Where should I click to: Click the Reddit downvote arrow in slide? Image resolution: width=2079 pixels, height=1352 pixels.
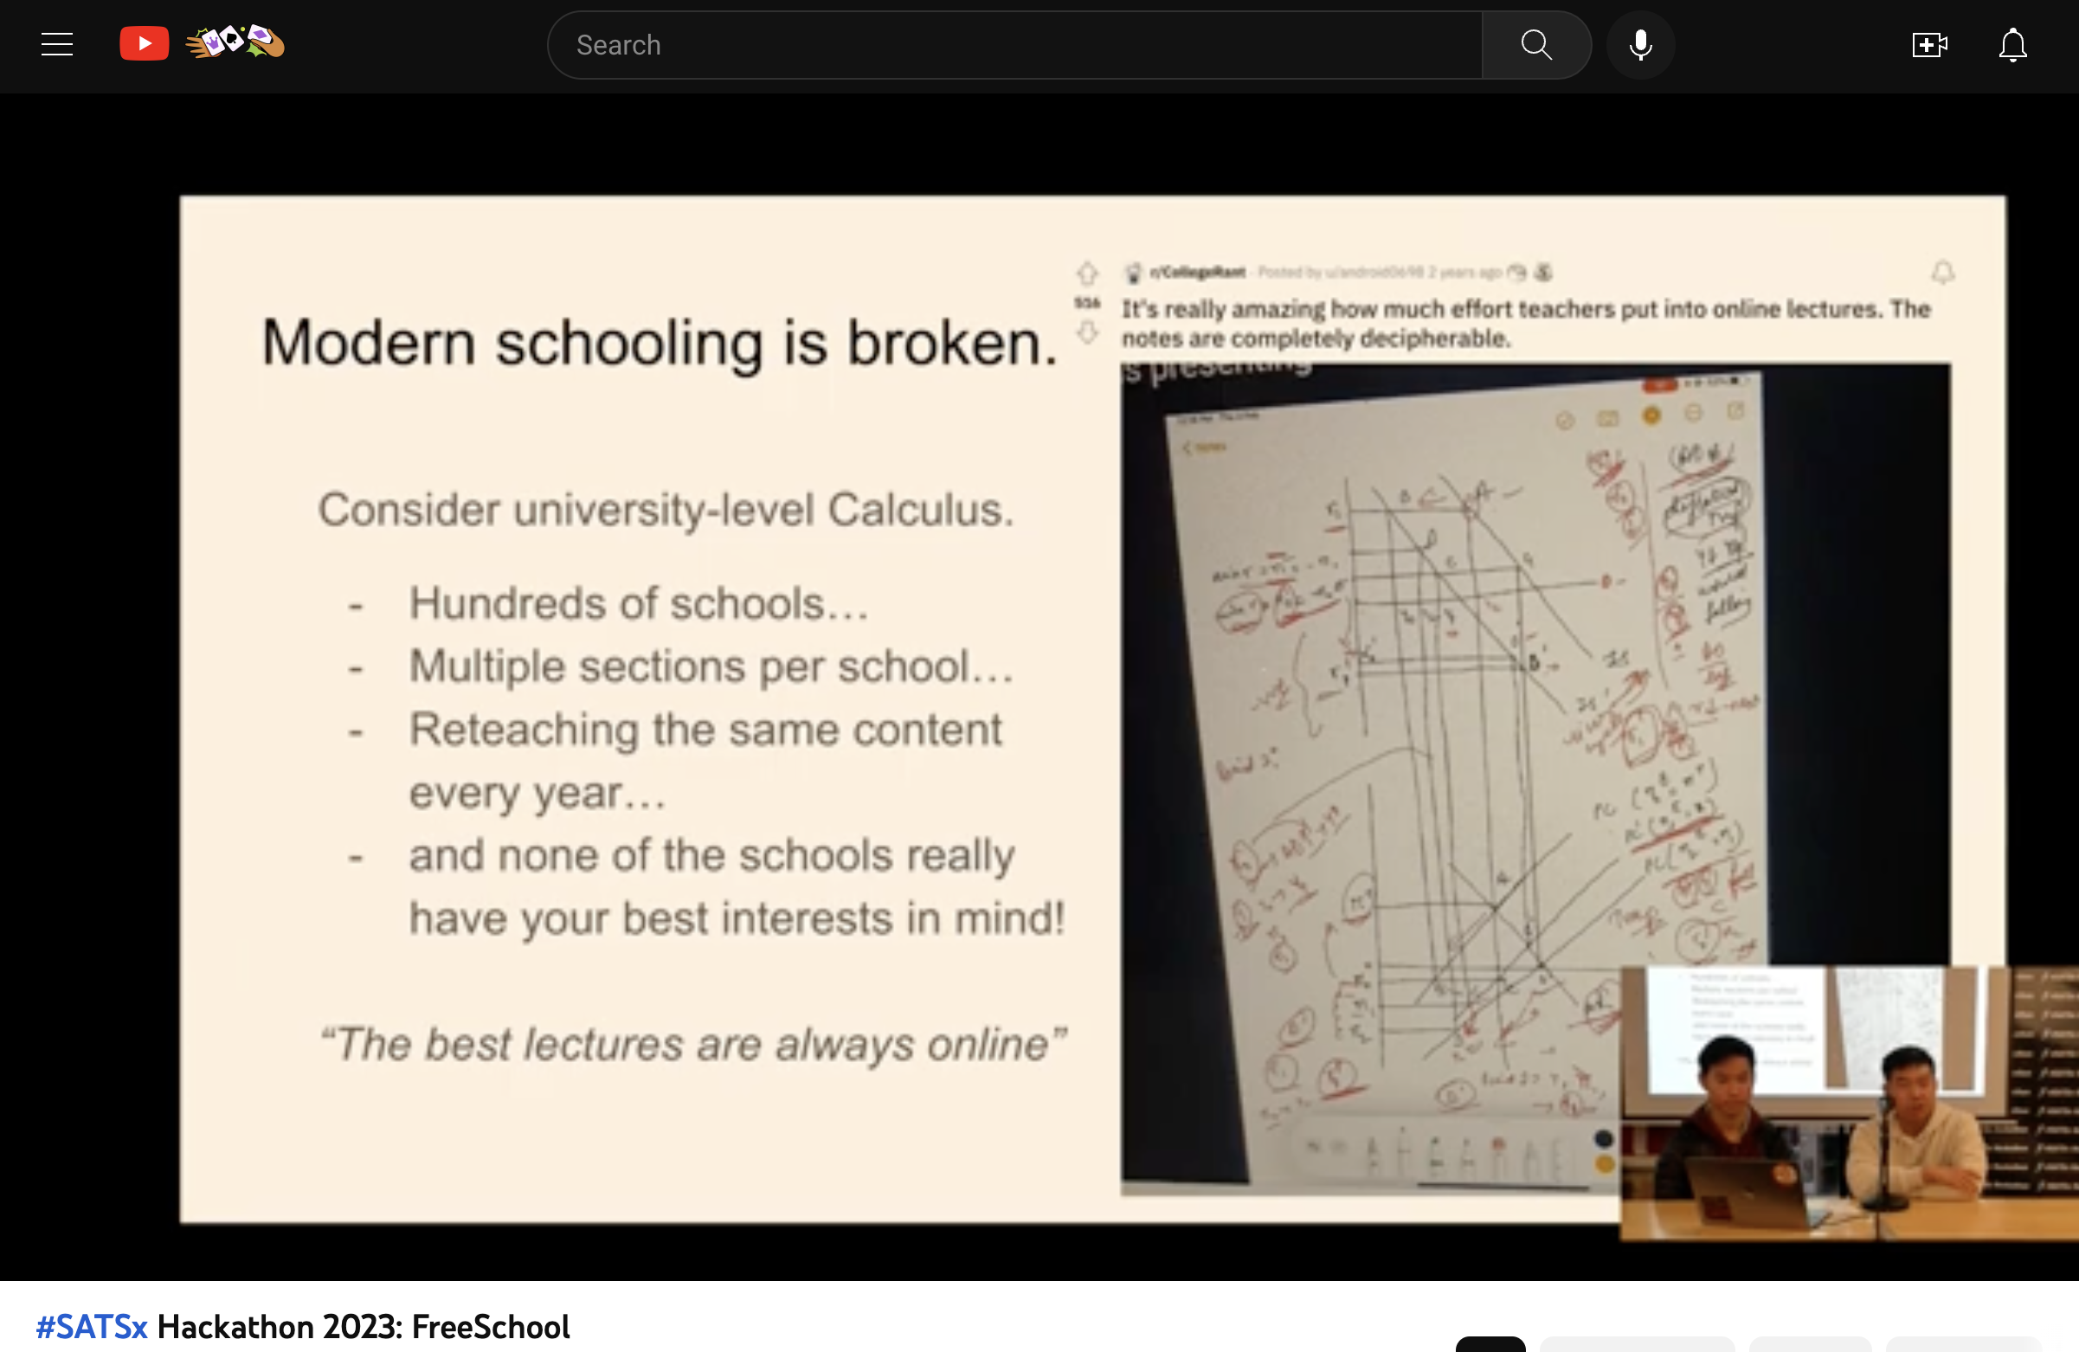pos(1086,332)
